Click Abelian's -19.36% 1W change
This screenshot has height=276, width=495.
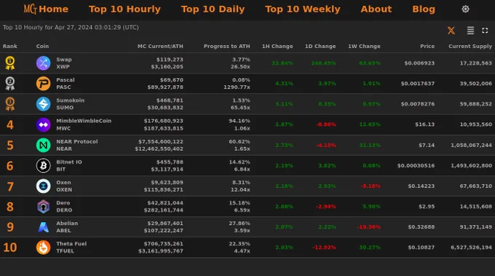pyautogui.click(x=368, y=226)
